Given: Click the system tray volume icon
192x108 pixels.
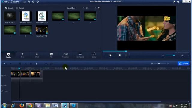Looking at the screenshot, I should click(177, 106).
